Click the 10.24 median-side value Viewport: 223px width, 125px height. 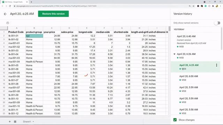point(105,87)
